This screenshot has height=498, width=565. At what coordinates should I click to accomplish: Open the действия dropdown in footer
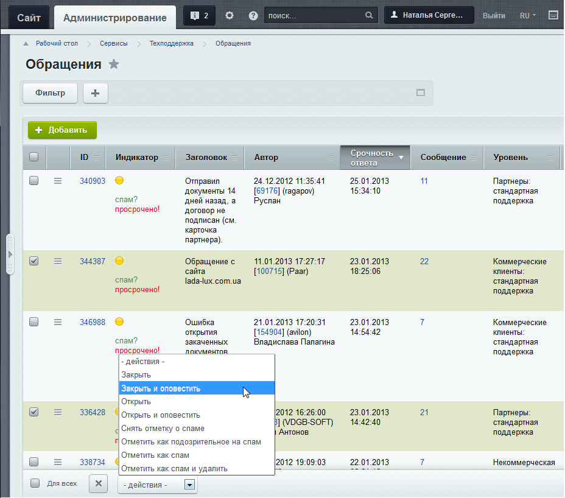[x=158, y=485]
